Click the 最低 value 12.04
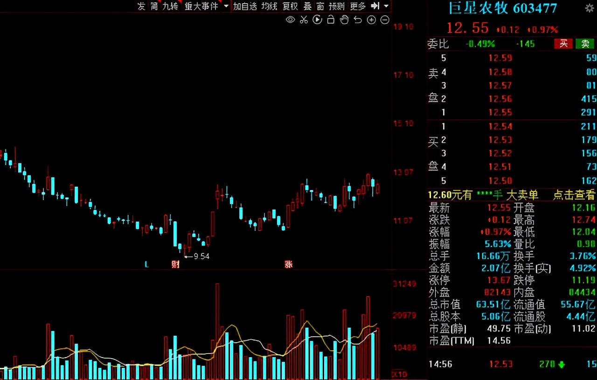Viewport: 597px width, 380px height. pos(583,232)
